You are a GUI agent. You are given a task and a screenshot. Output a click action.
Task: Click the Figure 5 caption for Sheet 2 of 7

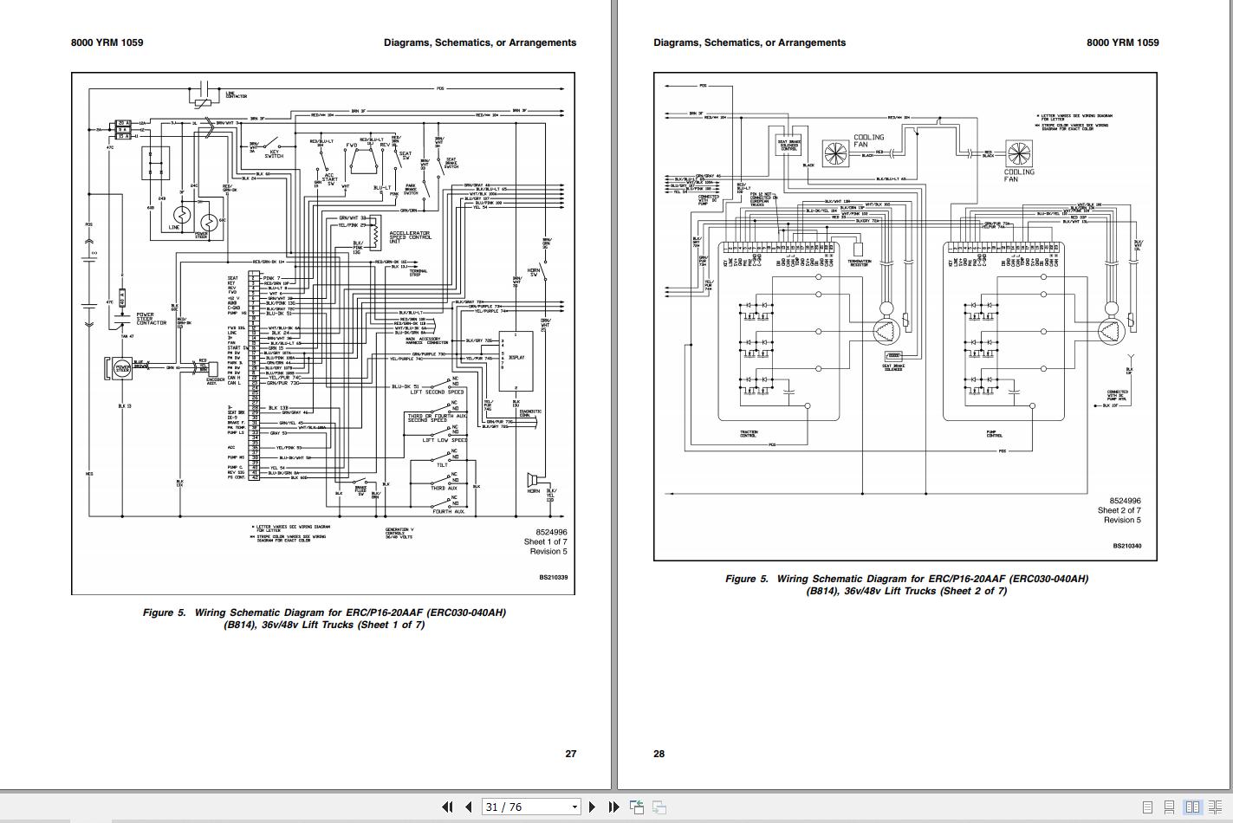[906, 585]
